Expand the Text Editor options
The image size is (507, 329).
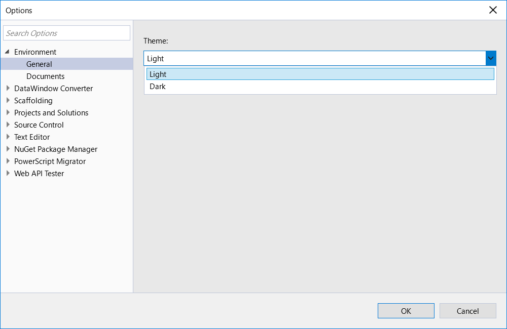tap(8, 137)
